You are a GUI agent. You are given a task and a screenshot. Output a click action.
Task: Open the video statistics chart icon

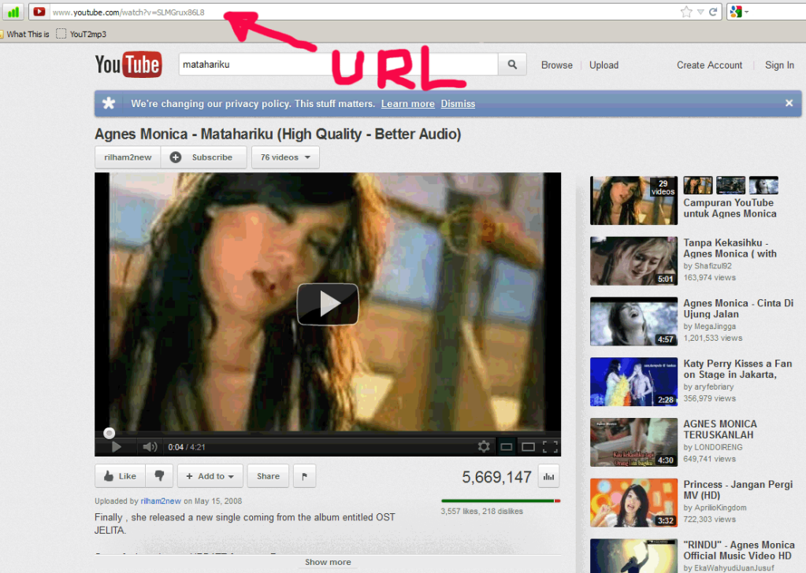(x=548, y=476)
